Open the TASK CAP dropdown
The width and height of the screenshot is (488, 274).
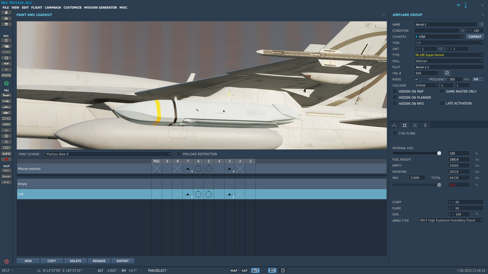click(x=449, y=42)
